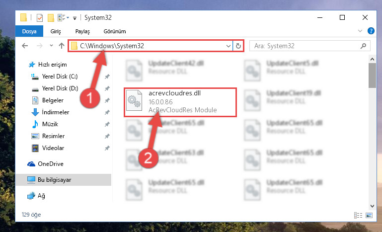Expand the address bar history dropdown
This screenshot has height=232, width=382.
point(229,46)
